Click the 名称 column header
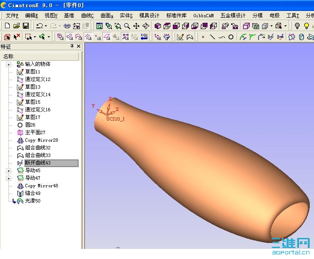Viewport: 314px width, 259px height. 40,57
